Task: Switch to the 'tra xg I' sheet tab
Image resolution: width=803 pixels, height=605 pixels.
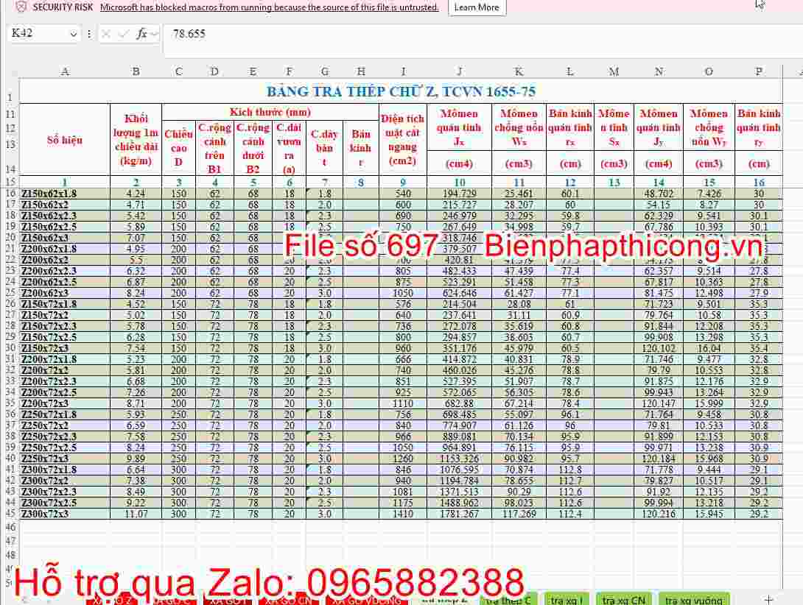Action: pos(567,599)
